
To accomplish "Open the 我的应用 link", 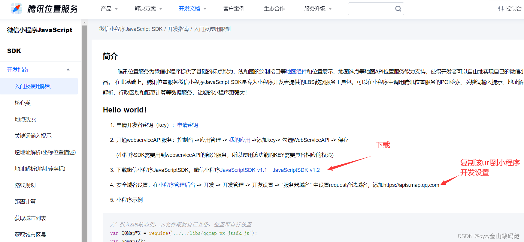I will pyautogui.click(x=240, y=140).
